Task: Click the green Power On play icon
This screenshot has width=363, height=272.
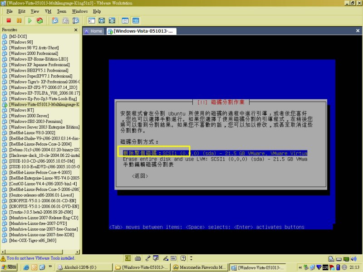Action: click(29, 20)
